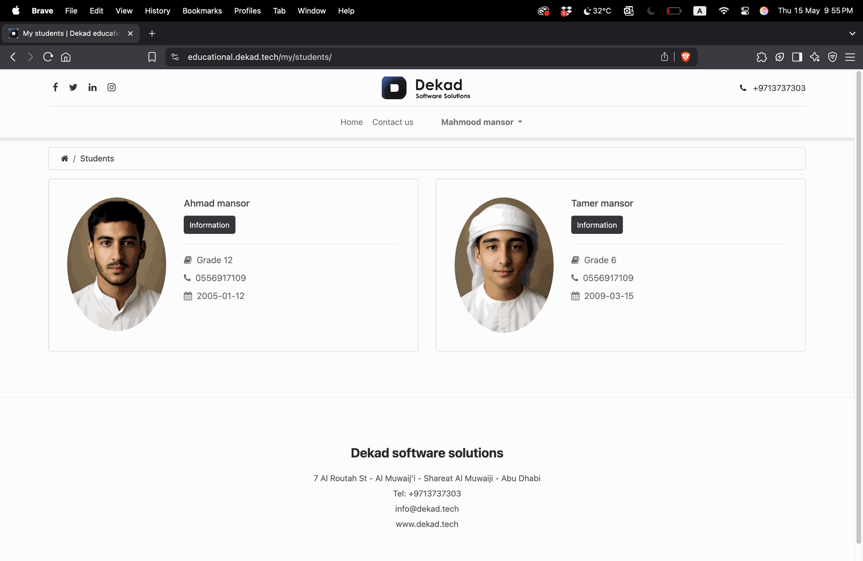Open the browser extensions puzzle icon
Viewport: 863px width, 561px height.
coord(761,57)
